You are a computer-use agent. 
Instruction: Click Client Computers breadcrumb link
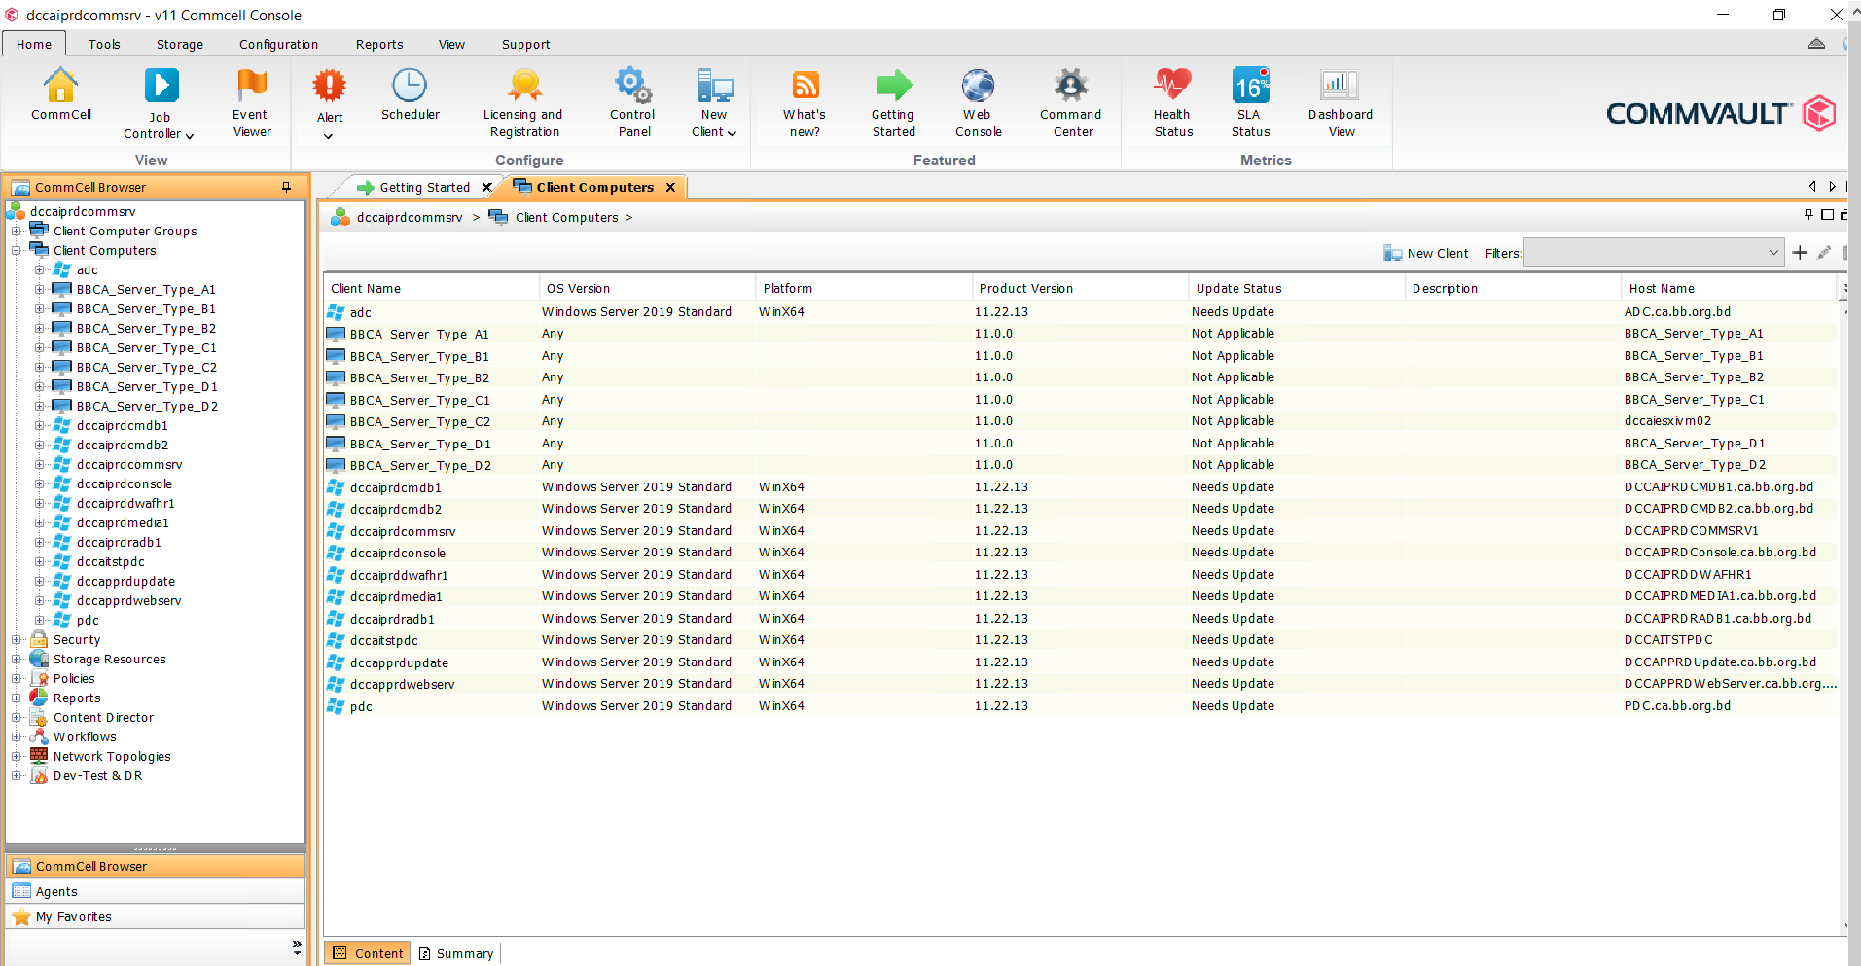pos(567,217)
